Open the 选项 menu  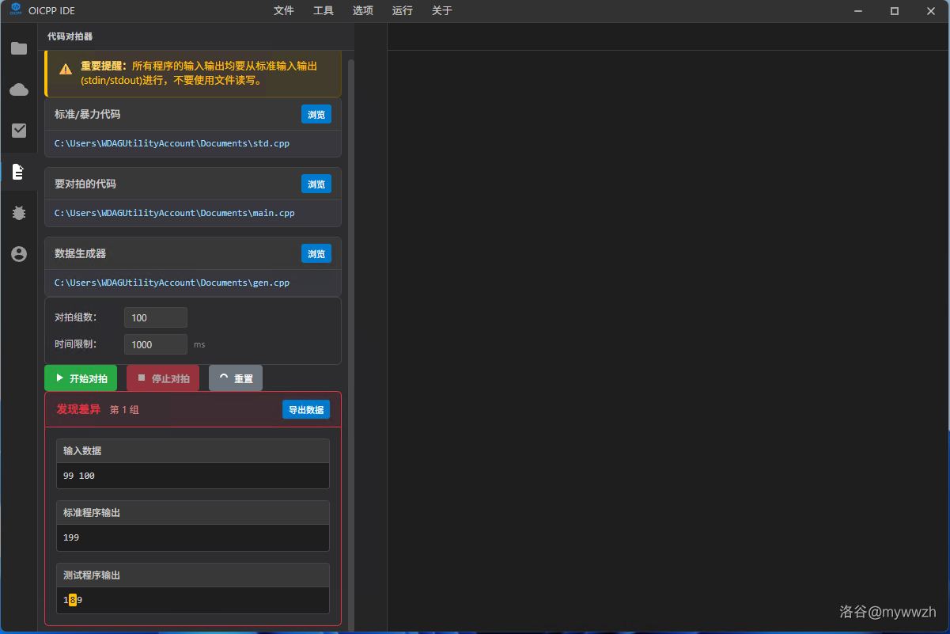pyautogui.click(x=362, y=11)
